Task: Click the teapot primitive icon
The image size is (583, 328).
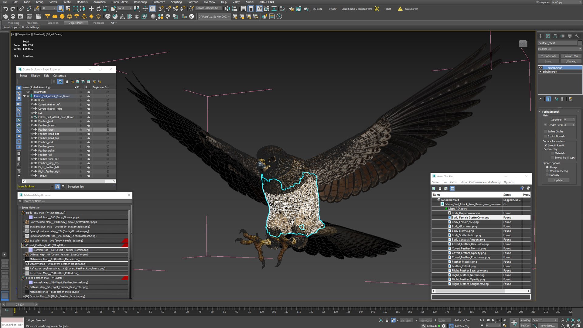Action: pyautogui.click(x=6, y=16)
